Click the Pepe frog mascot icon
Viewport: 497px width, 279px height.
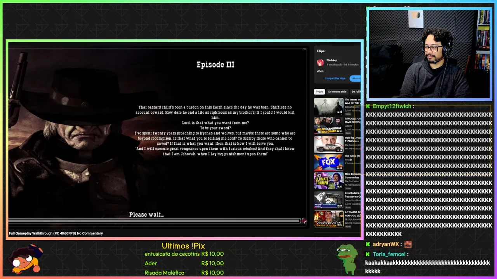pyautogui.click(x=347, y=258)
